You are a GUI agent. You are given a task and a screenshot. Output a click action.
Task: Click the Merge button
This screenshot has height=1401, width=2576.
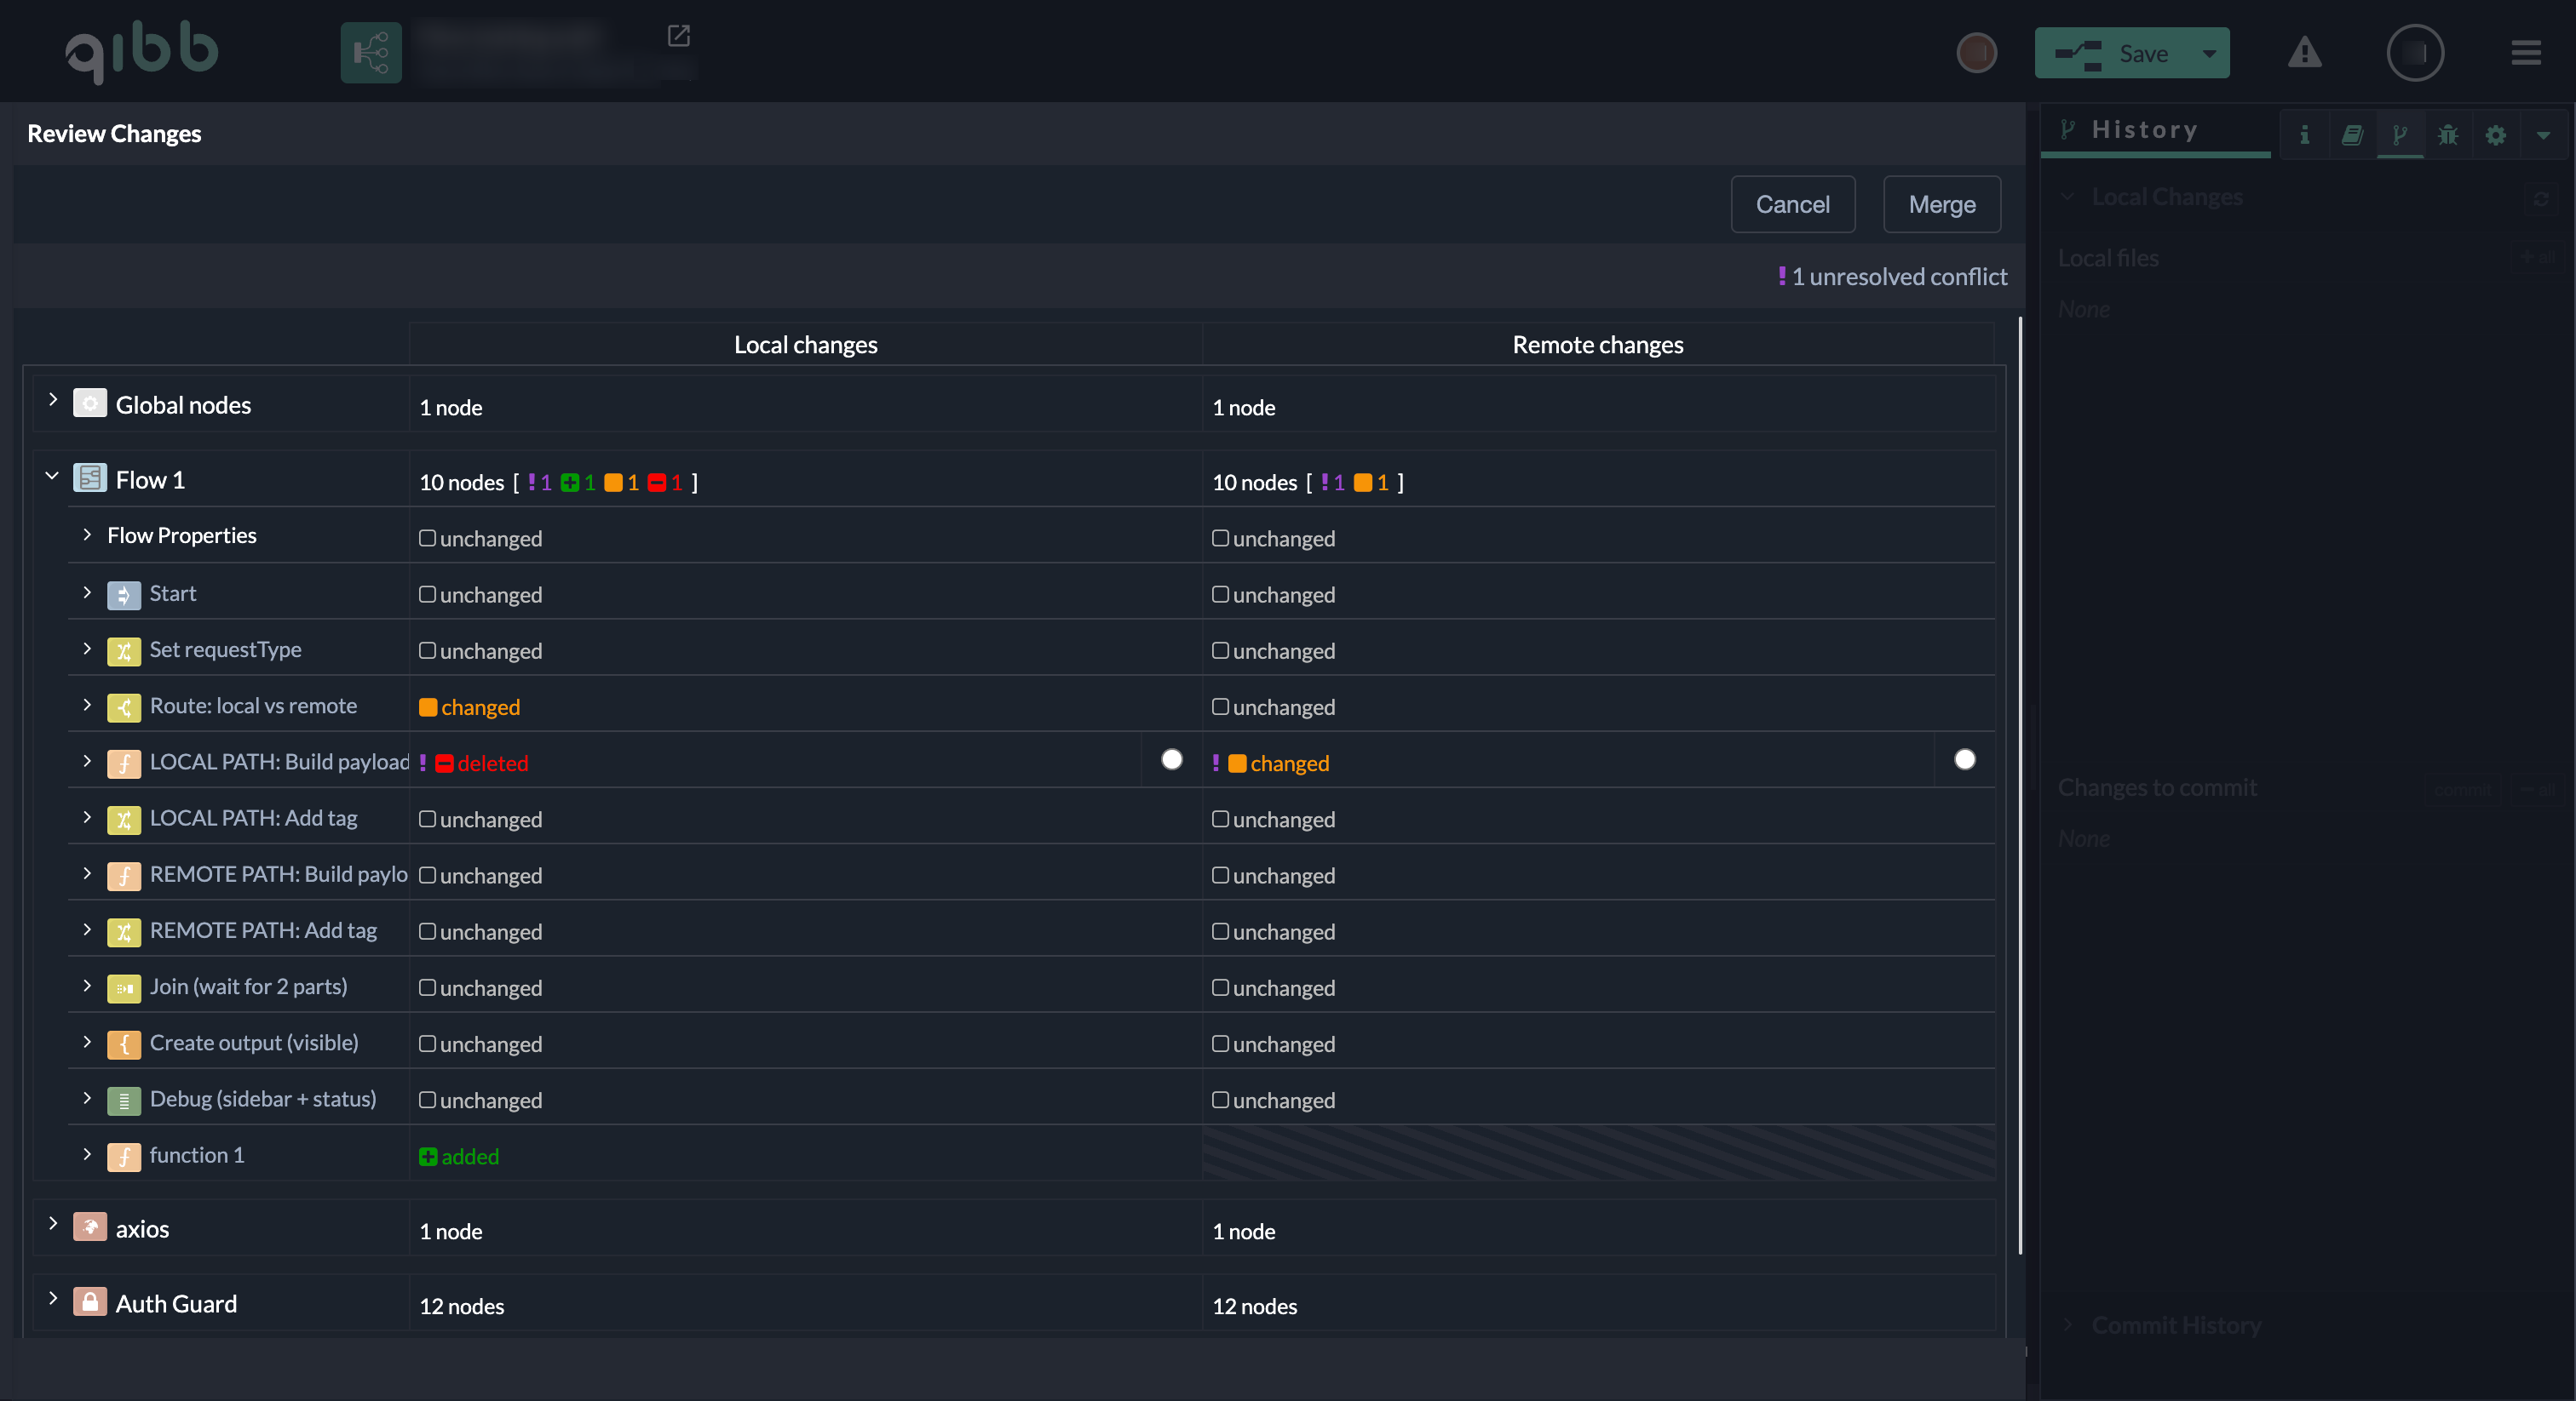tap(1941, 205)
